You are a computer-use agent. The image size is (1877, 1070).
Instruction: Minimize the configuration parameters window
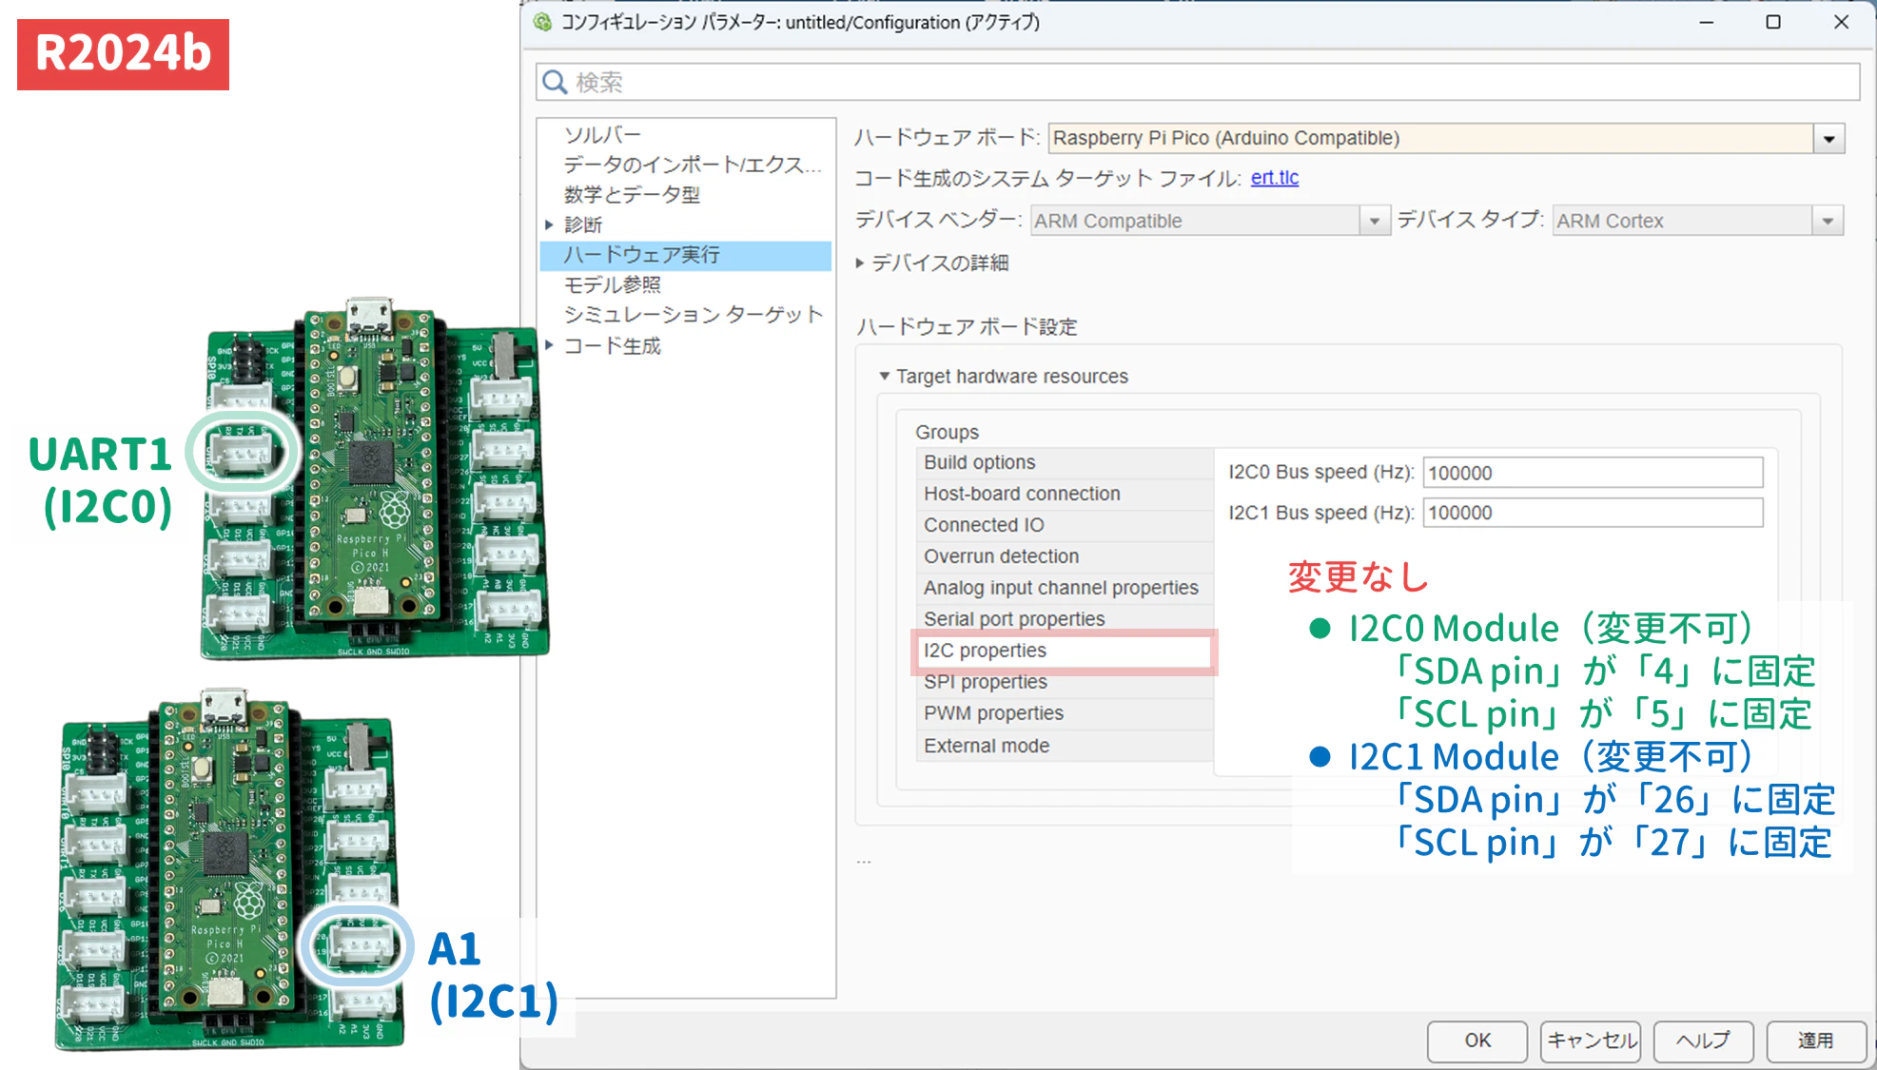tap(1707, 22)
